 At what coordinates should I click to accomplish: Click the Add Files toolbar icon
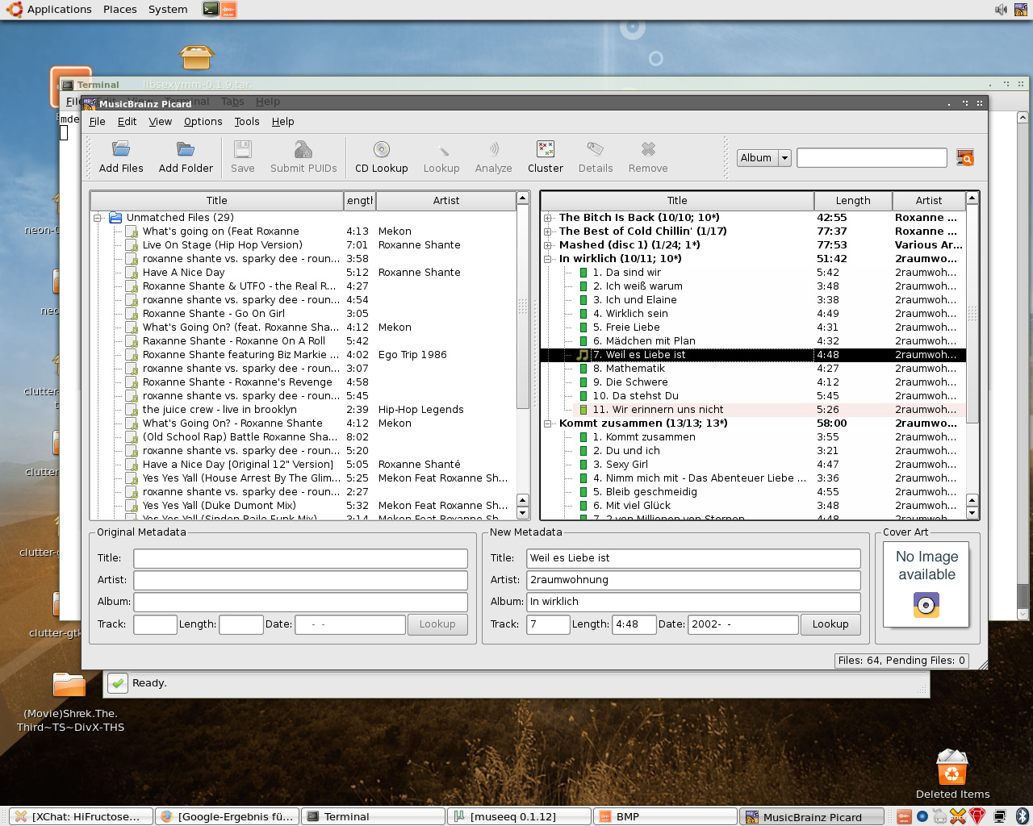(121, 149)
